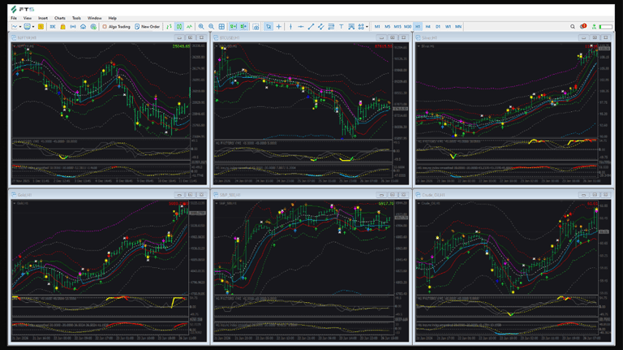Expand the chart type dropdown arrow
This screenshot has height=350, width=623.
tap(20, 27)
